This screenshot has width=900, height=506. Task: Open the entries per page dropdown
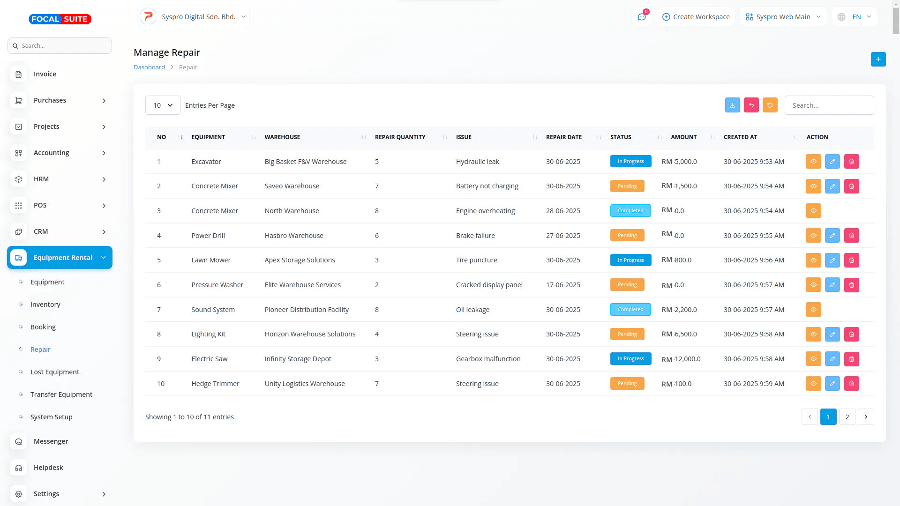click(163, 105)
